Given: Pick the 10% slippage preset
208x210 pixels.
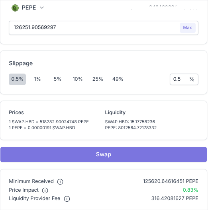Looking at the screenshot, I should [x=78, y=79].
